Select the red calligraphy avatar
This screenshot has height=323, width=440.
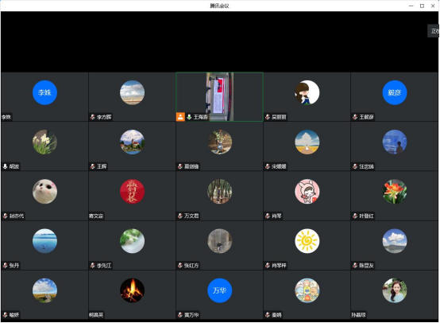pos(132,192)
